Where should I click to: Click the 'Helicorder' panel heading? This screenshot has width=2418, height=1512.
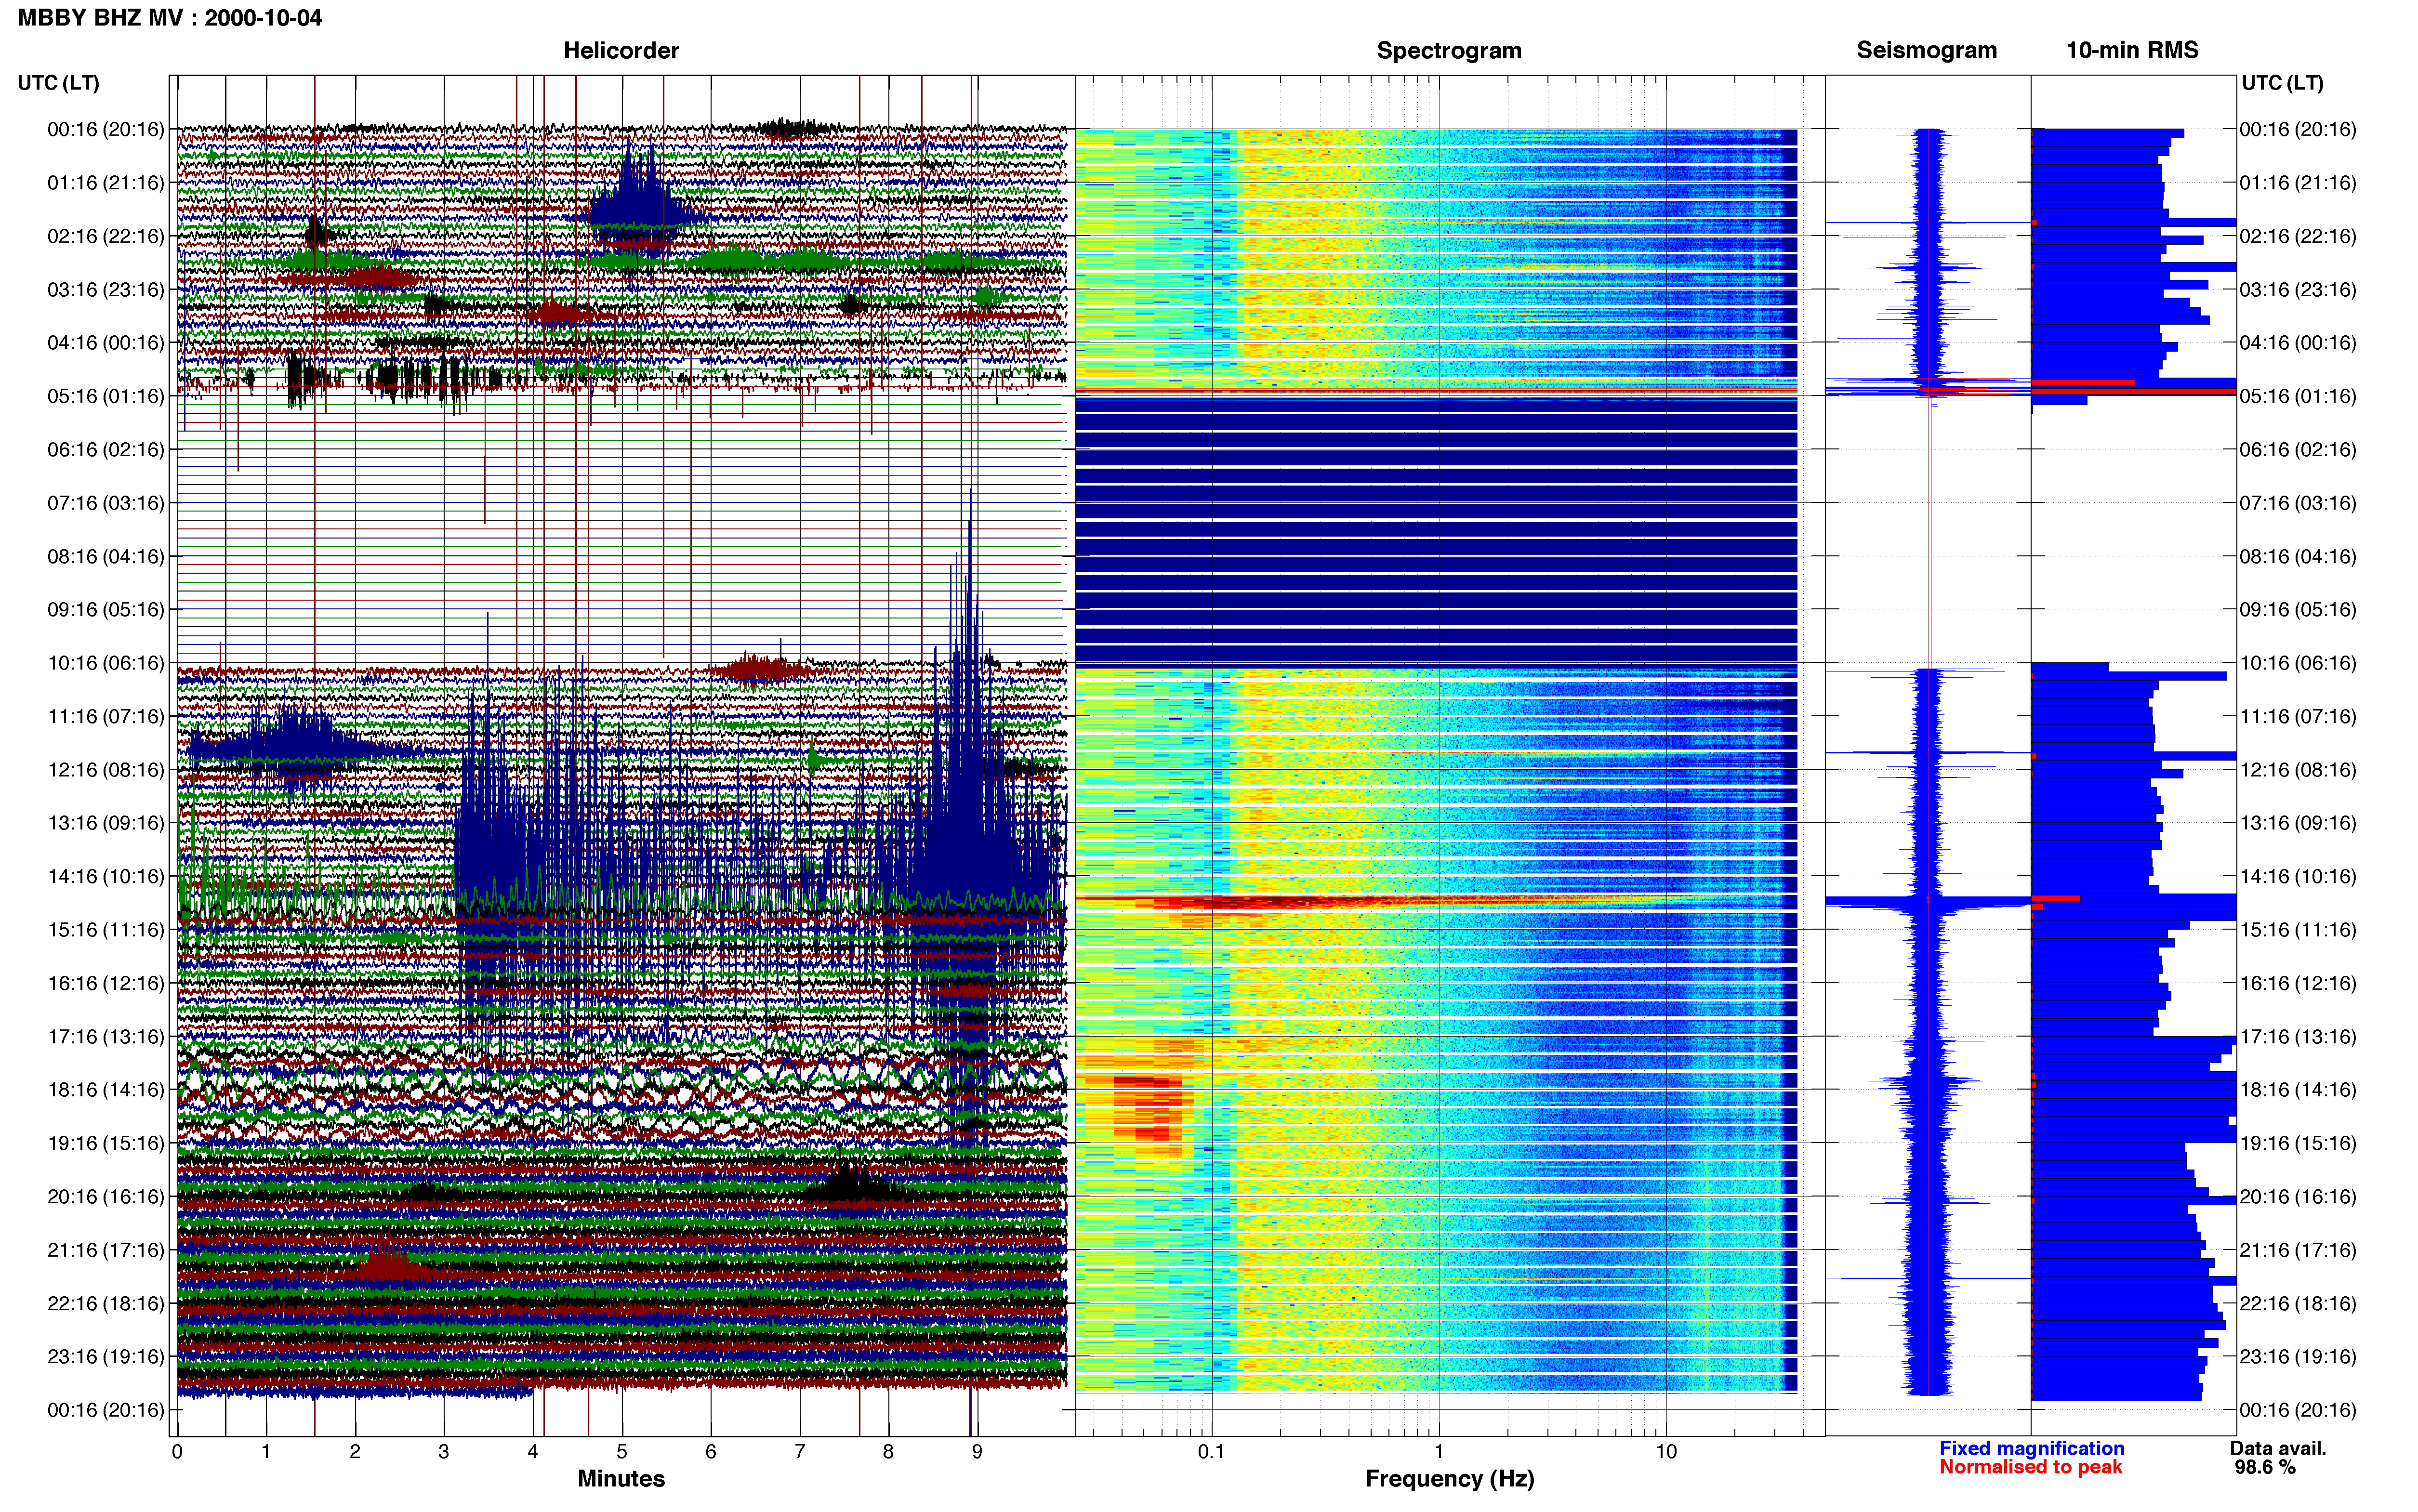pos(621,50)
